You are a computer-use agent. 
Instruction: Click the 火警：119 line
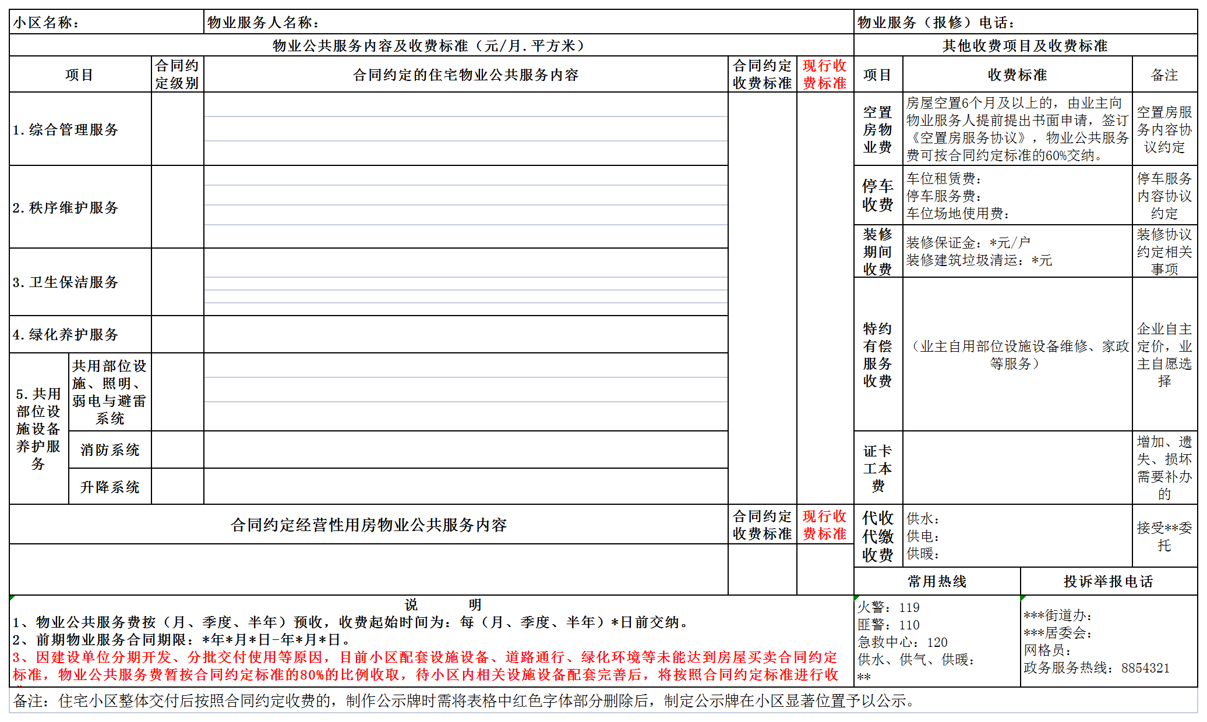pyautogui.click(x=888, y=608)
